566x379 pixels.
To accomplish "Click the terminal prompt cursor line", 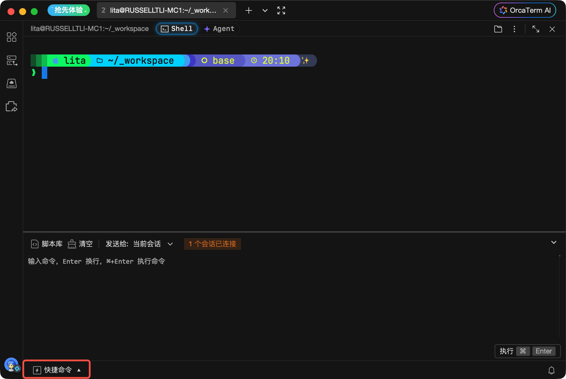I will (44, 73).
